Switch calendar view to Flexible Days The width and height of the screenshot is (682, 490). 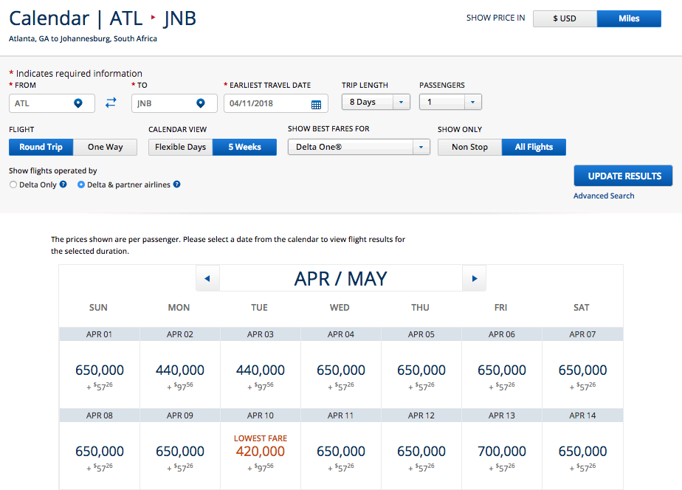(181, 147)
